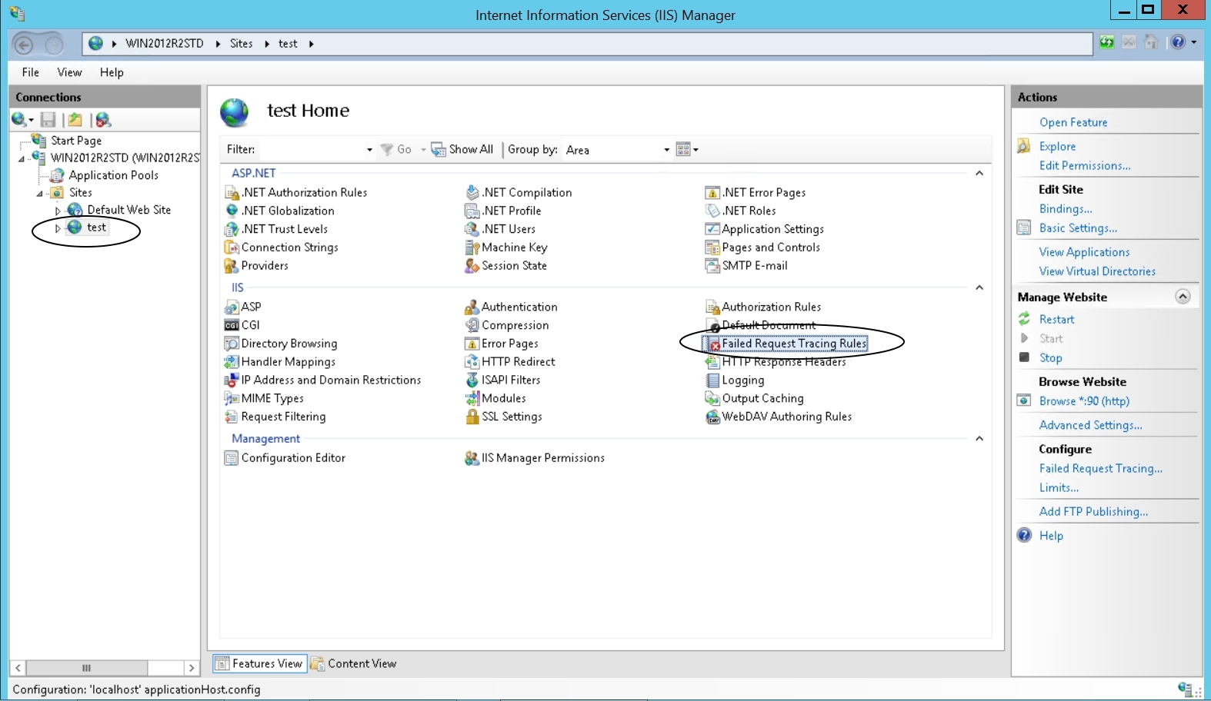The image size is (1211, 701).
Task: Click the Connections pane horizontal scrollbar
Action: [x=105, y=668]
